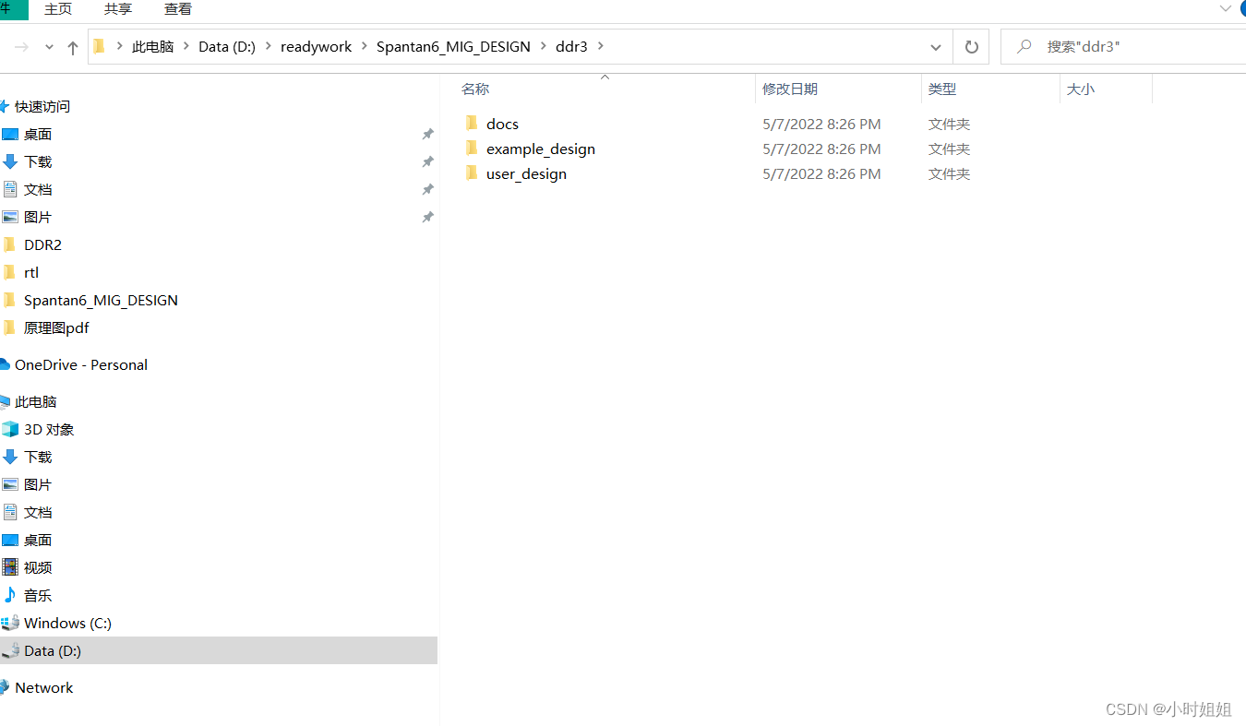Click the docs modified date 5/7/2022 8:26 PM

pos(821,124)
